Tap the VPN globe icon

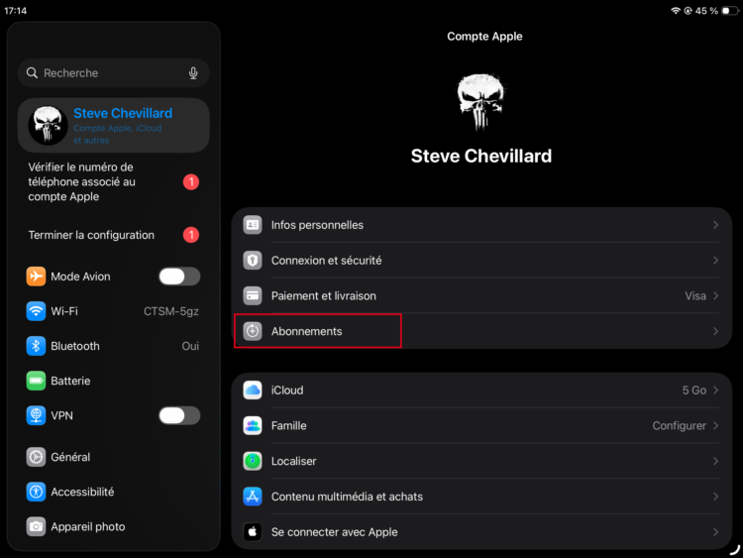coord(36,415)
